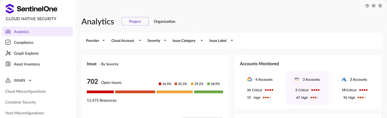The height and width of the screenshot is (118, 387).
Task: Click the 35.3% legend entry
Action: 181,84
